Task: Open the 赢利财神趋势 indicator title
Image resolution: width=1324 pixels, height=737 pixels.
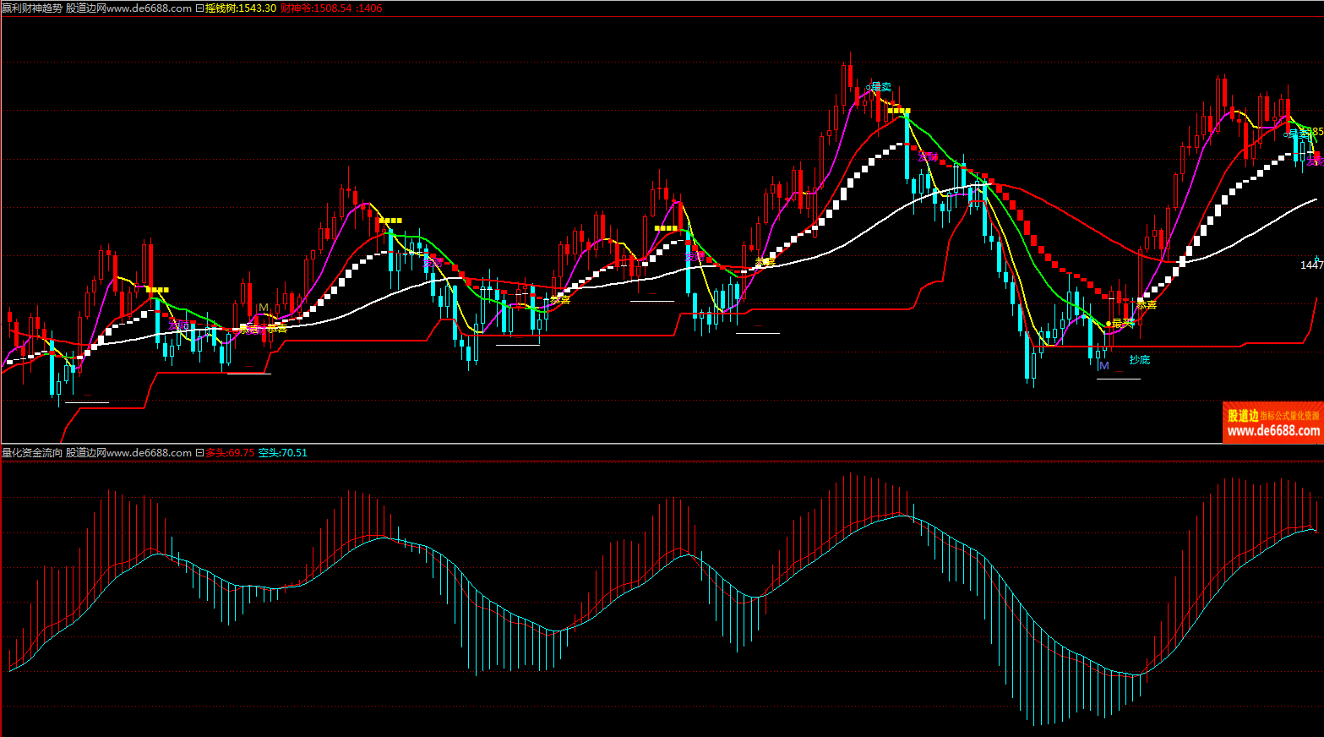Action: pos(32,8)
